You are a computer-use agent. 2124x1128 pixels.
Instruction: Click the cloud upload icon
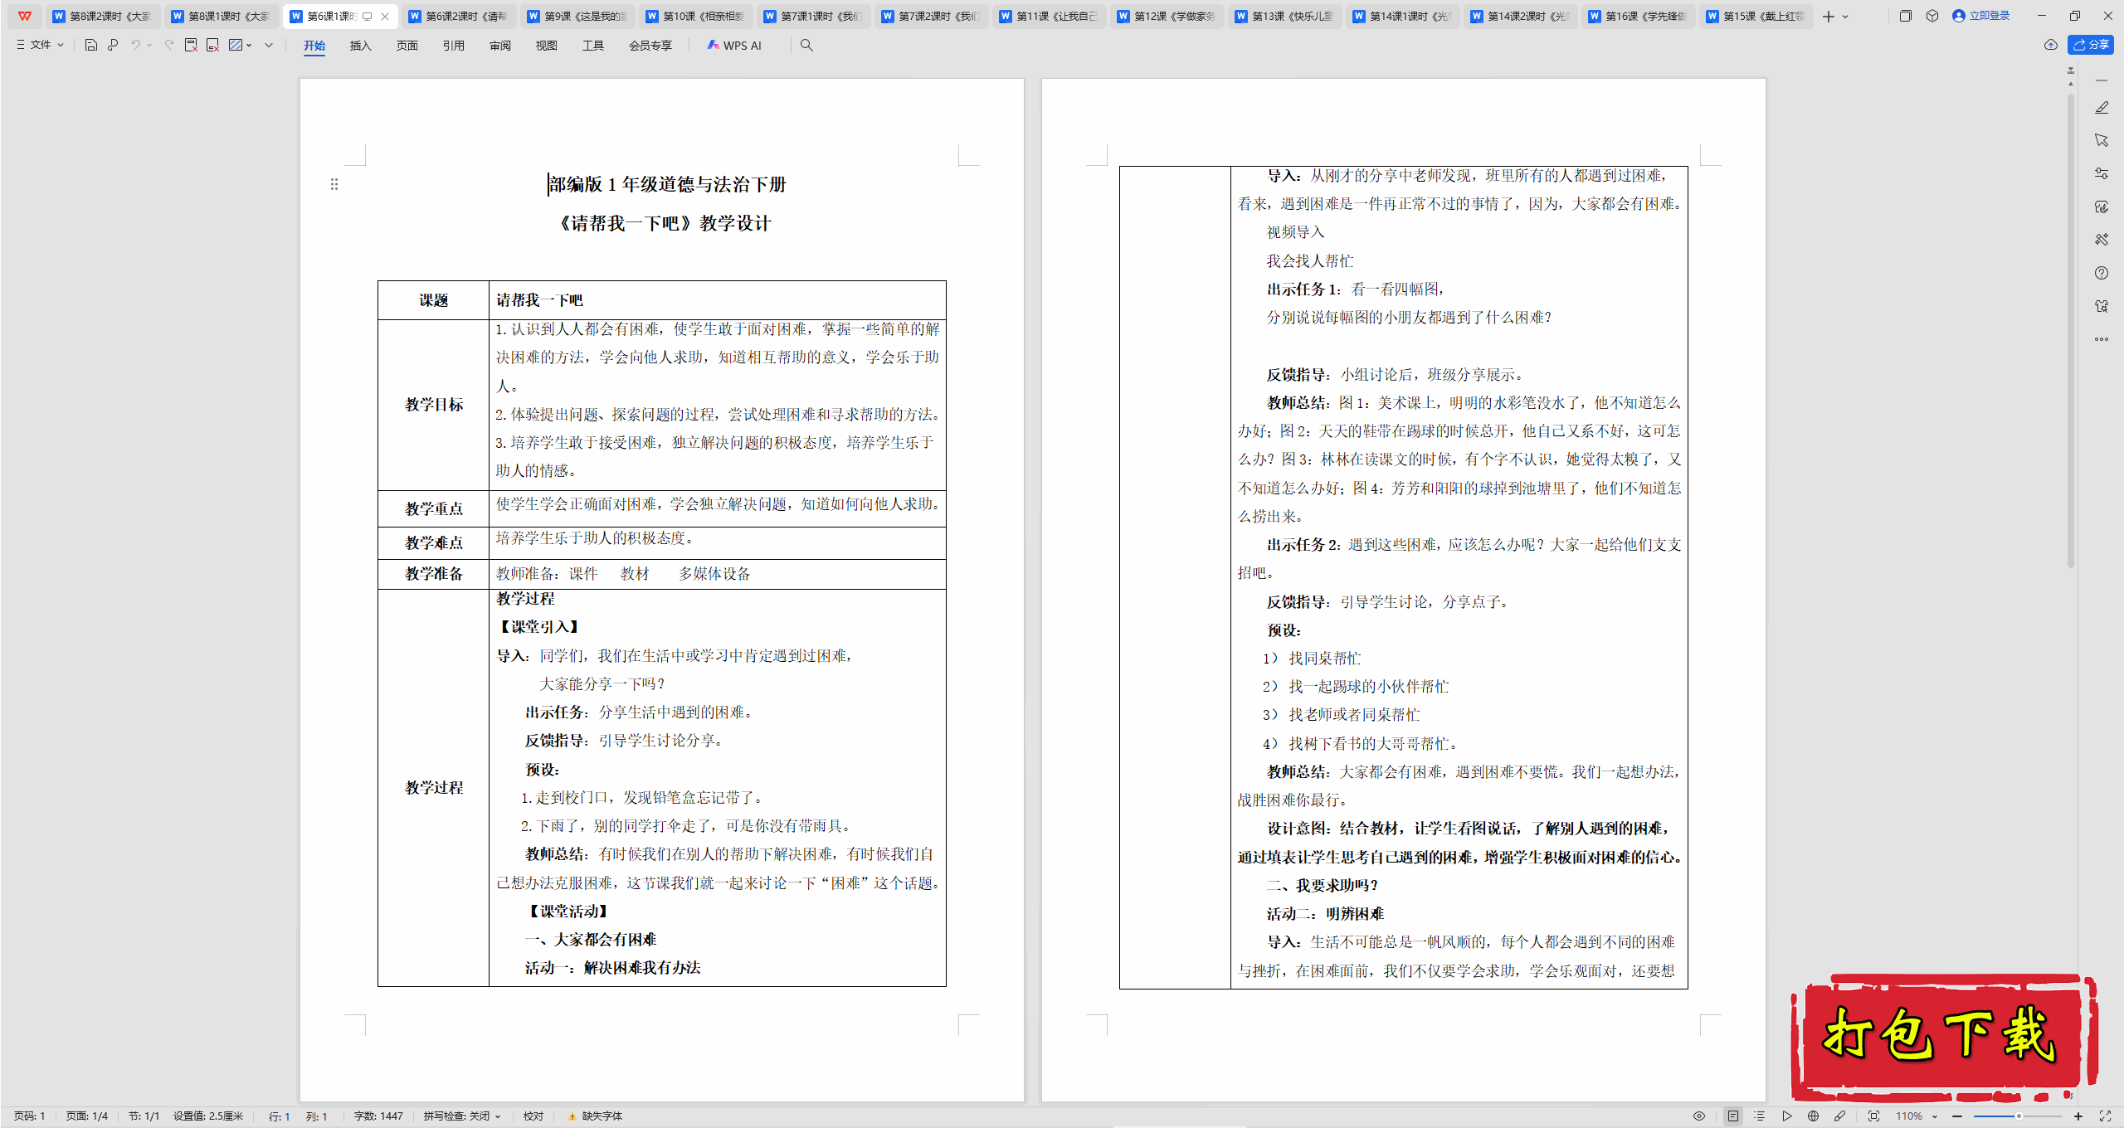click(2051, 45)
